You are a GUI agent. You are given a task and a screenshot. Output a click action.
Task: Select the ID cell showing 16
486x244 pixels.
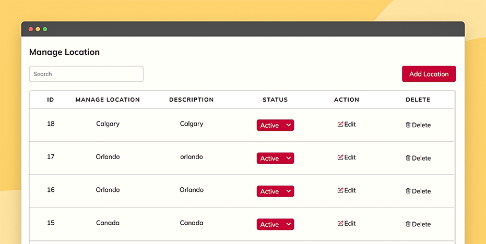[x=51, y=189]
